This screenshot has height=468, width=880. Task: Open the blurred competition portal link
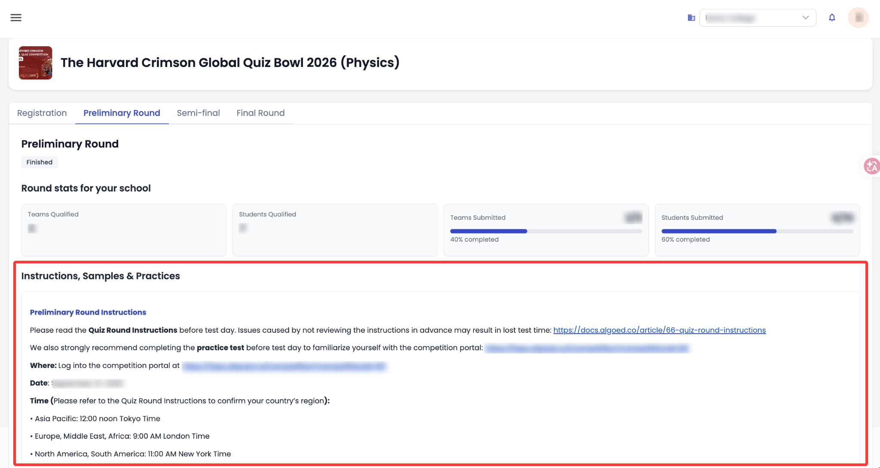(x=284, y=366)
